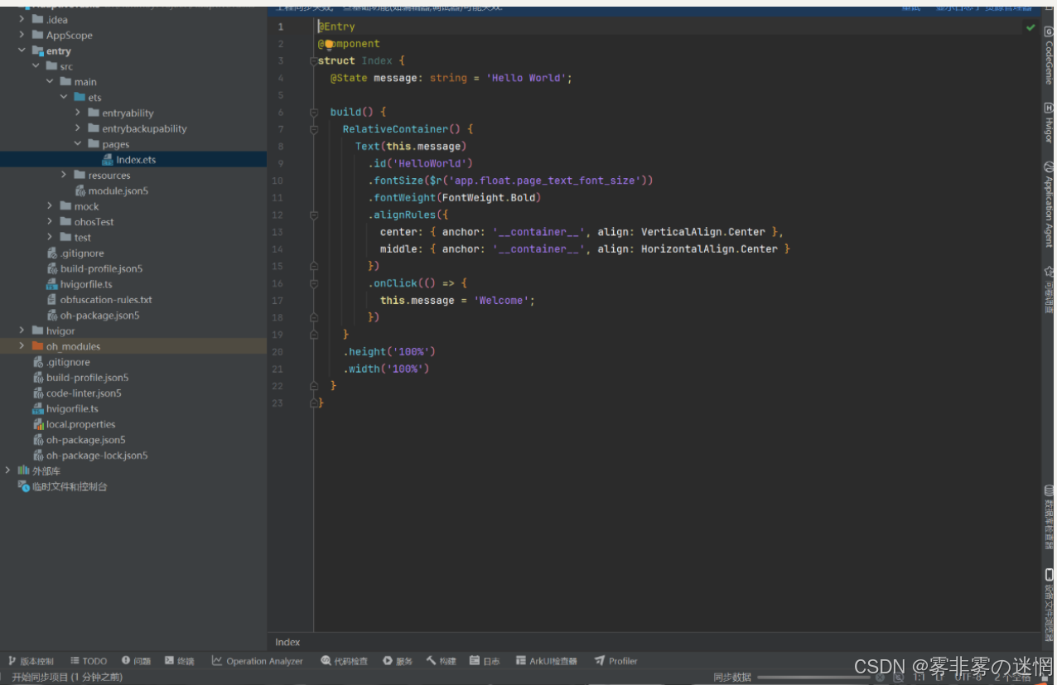Open the 构建 build tool window
This screenshot has width=1057, height=685.
(x=442, y=661)
